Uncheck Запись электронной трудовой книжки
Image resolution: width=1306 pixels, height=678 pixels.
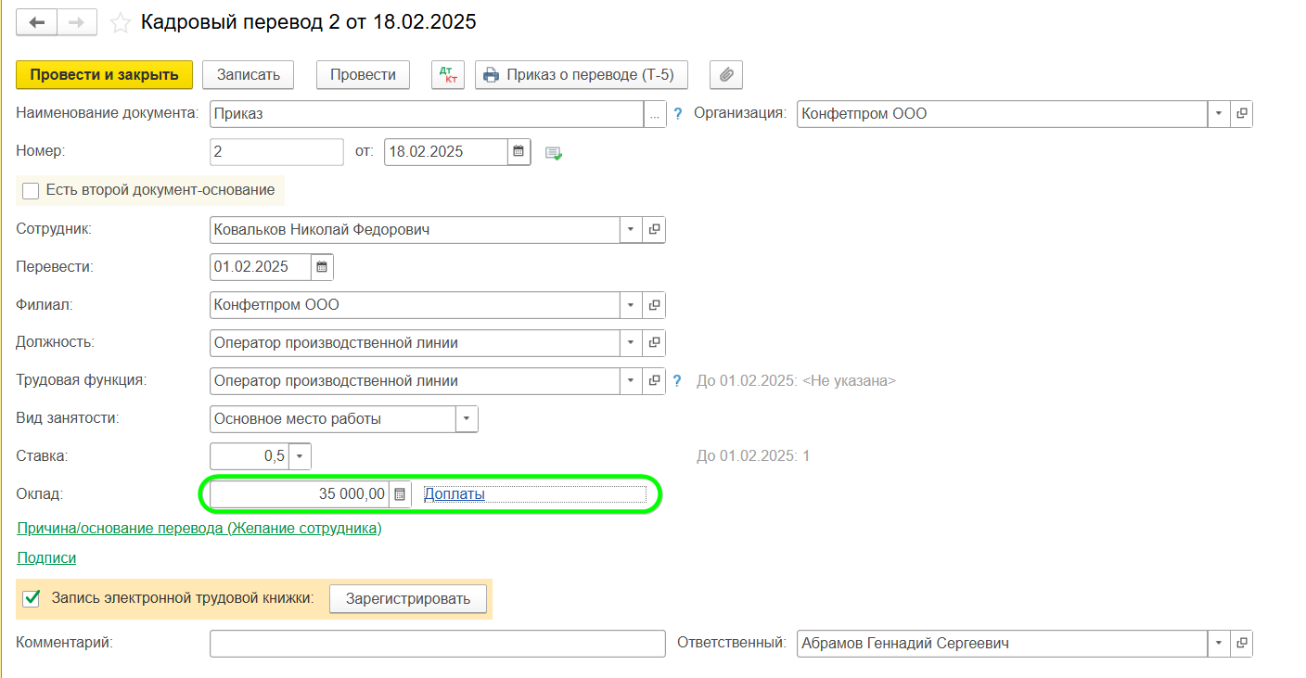click(31, 598)
